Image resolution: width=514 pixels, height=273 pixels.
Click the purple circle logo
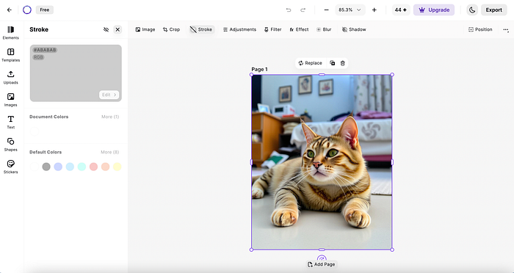tap(27, 10)
